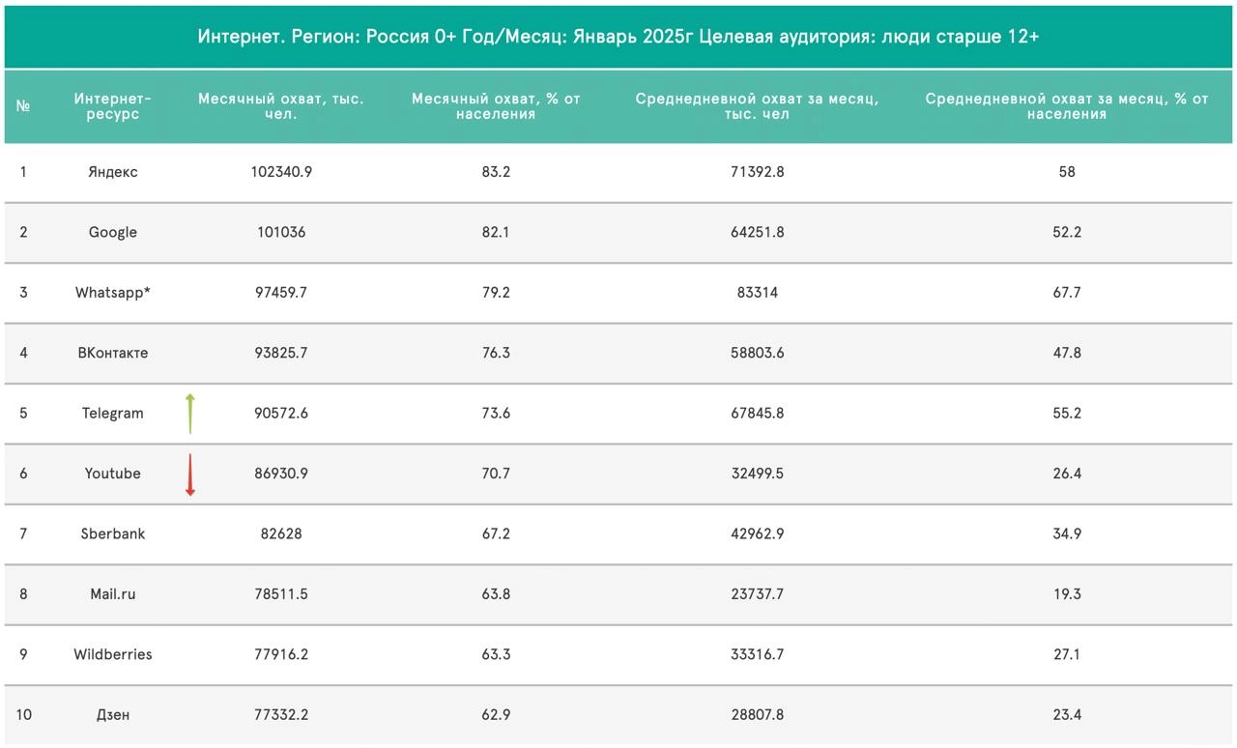Image resolution: width=1237 pixels, height=748 pixels.
Task: Click the daily percent 67.7 for Whatsapp
Action: (x=1067, y=293)
